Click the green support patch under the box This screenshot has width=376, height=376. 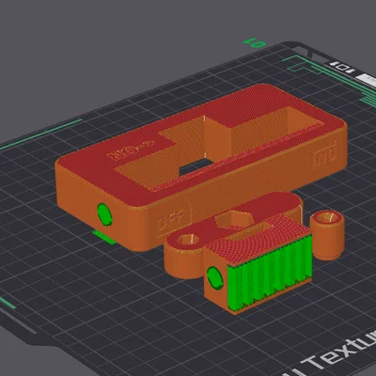point(104,237)
